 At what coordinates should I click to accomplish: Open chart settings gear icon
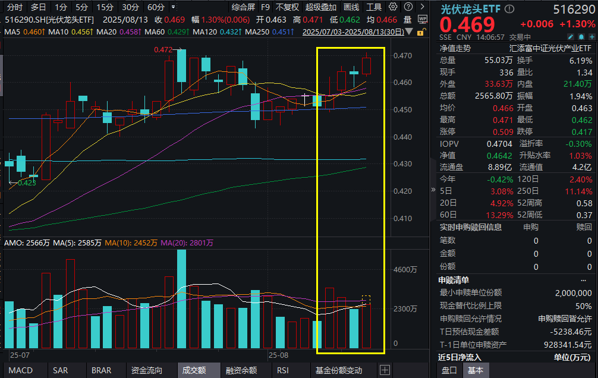tap(394, 7)
